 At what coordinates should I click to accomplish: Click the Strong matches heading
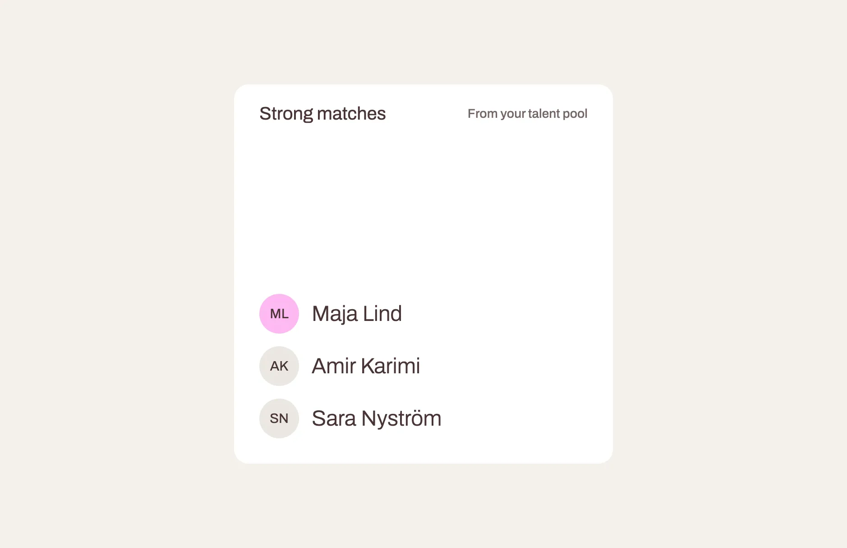(322, 114)
